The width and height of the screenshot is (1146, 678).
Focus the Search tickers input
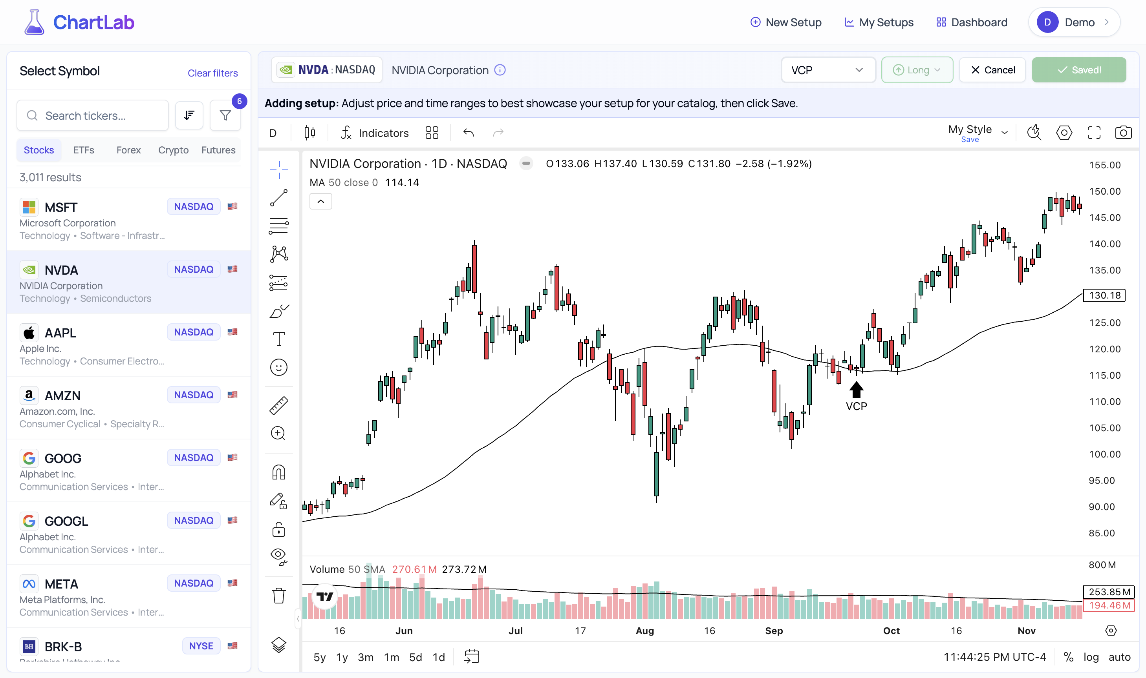[93, 116]
